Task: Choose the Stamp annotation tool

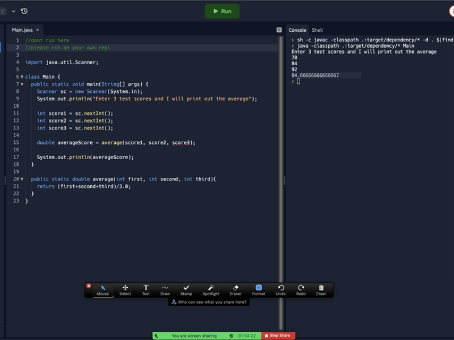Action: tap(186, 290)
